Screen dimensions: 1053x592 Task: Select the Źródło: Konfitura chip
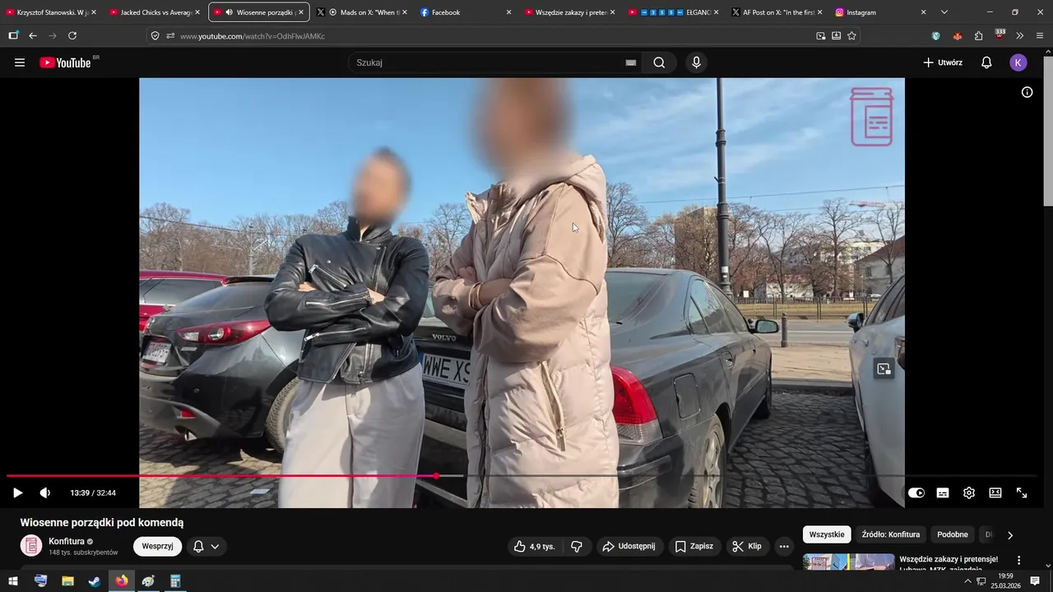coord(891,534)
